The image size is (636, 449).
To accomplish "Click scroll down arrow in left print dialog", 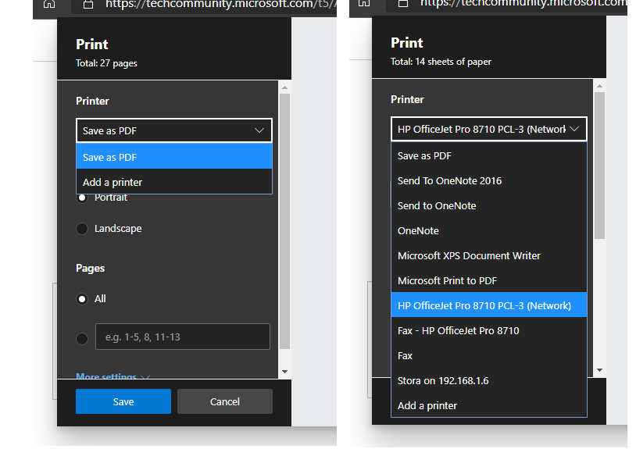I will point(284,371).
